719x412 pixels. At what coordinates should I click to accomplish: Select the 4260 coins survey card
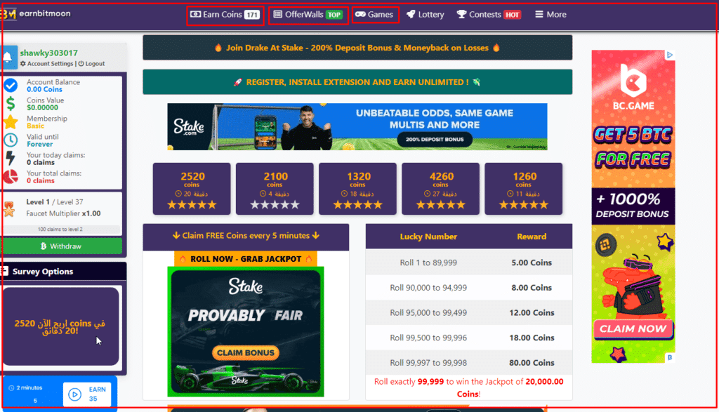441,189
